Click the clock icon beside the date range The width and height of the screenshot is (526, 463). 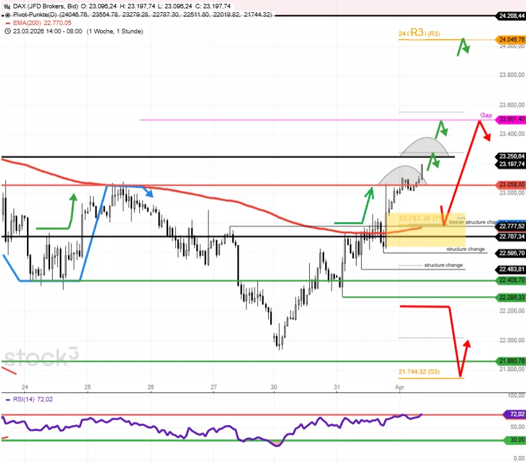coord(6,31)
